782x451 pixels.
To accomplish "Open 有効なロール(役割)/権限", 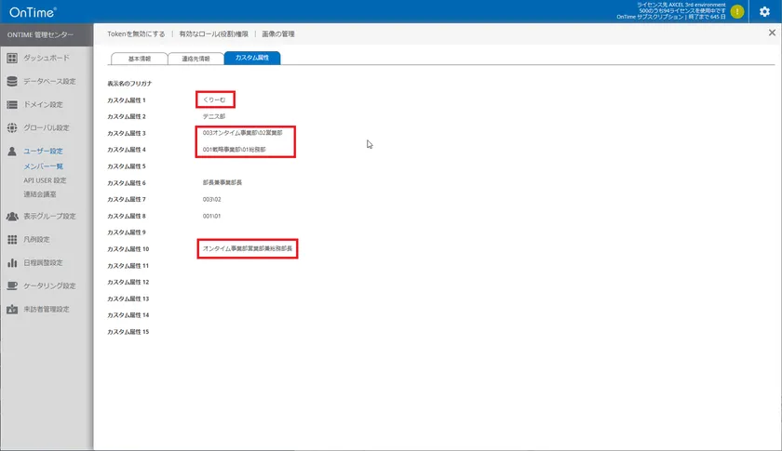I will 213,34.
